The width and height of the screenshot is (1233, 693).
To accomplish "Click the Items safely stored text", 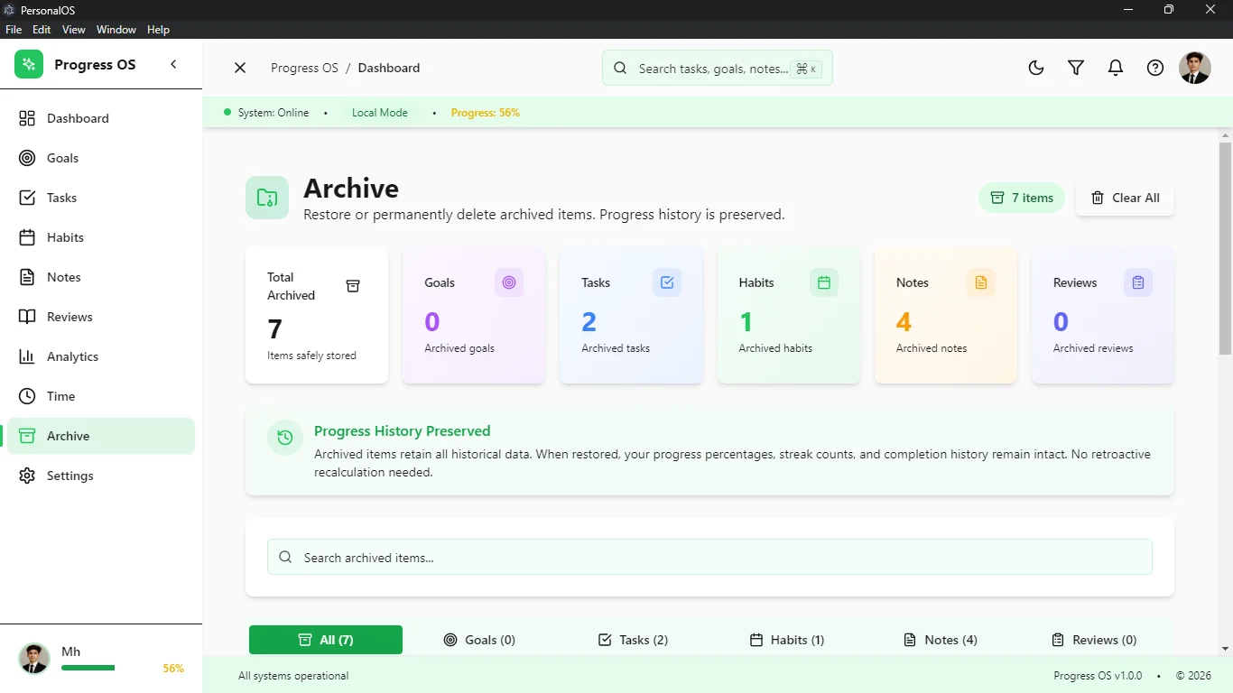I will coord(311,356).
